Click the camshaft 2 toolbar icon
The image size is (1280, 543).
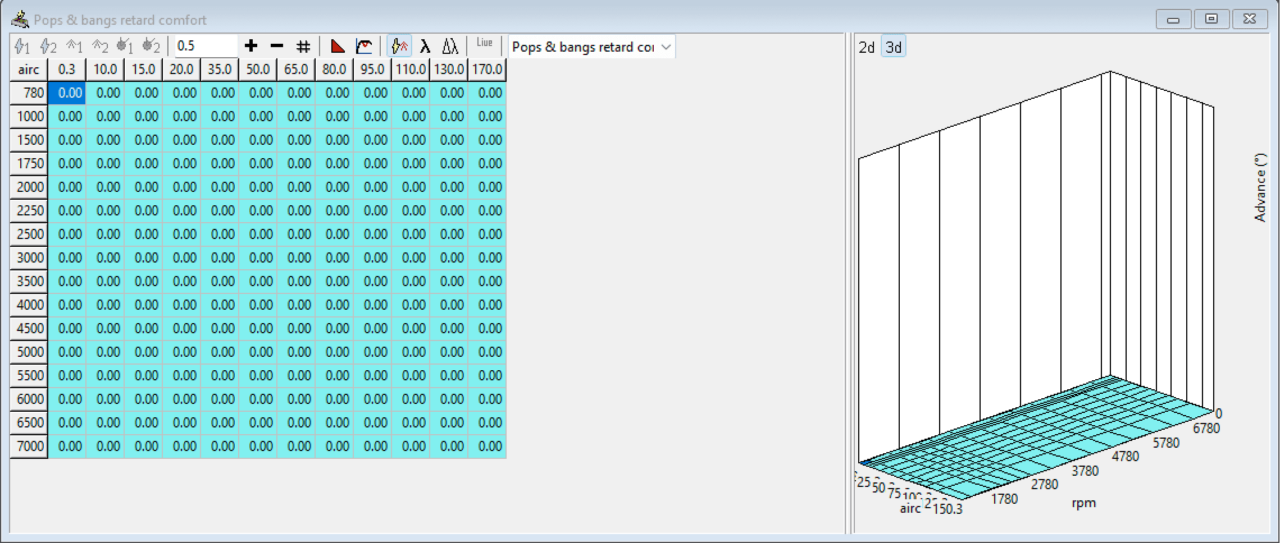(100, 46)
